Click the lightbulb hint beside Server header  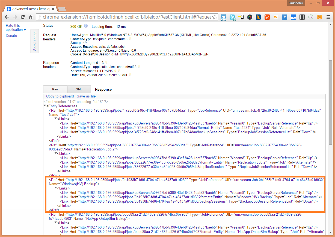pos(118,71)
